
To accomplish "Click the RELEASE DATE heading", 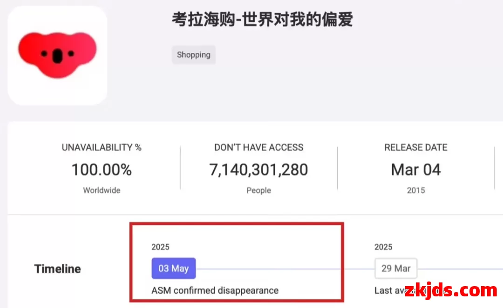I will 416,147.
